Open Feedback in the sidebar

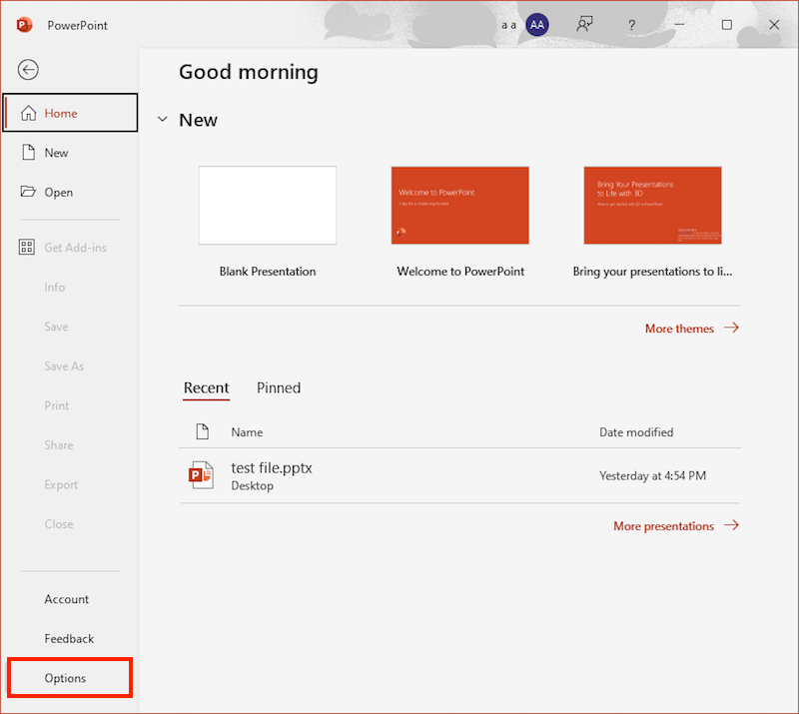tap(70, 638)
